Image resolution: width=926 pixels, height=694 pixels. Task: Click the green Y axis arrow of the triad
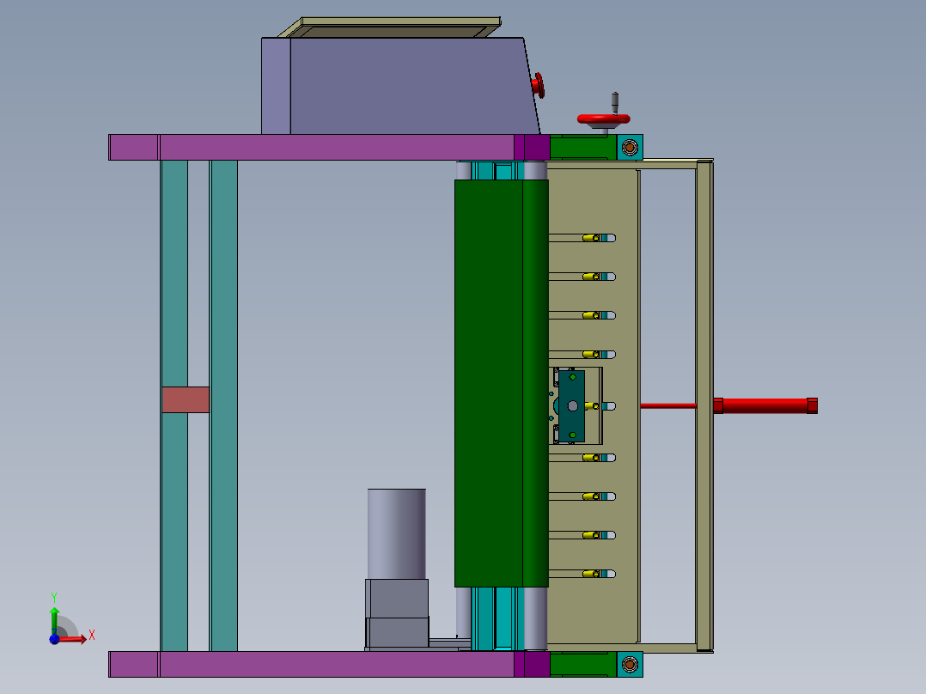54,619
